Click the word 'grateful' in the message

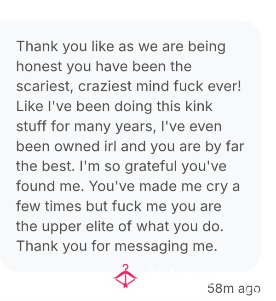151,166
